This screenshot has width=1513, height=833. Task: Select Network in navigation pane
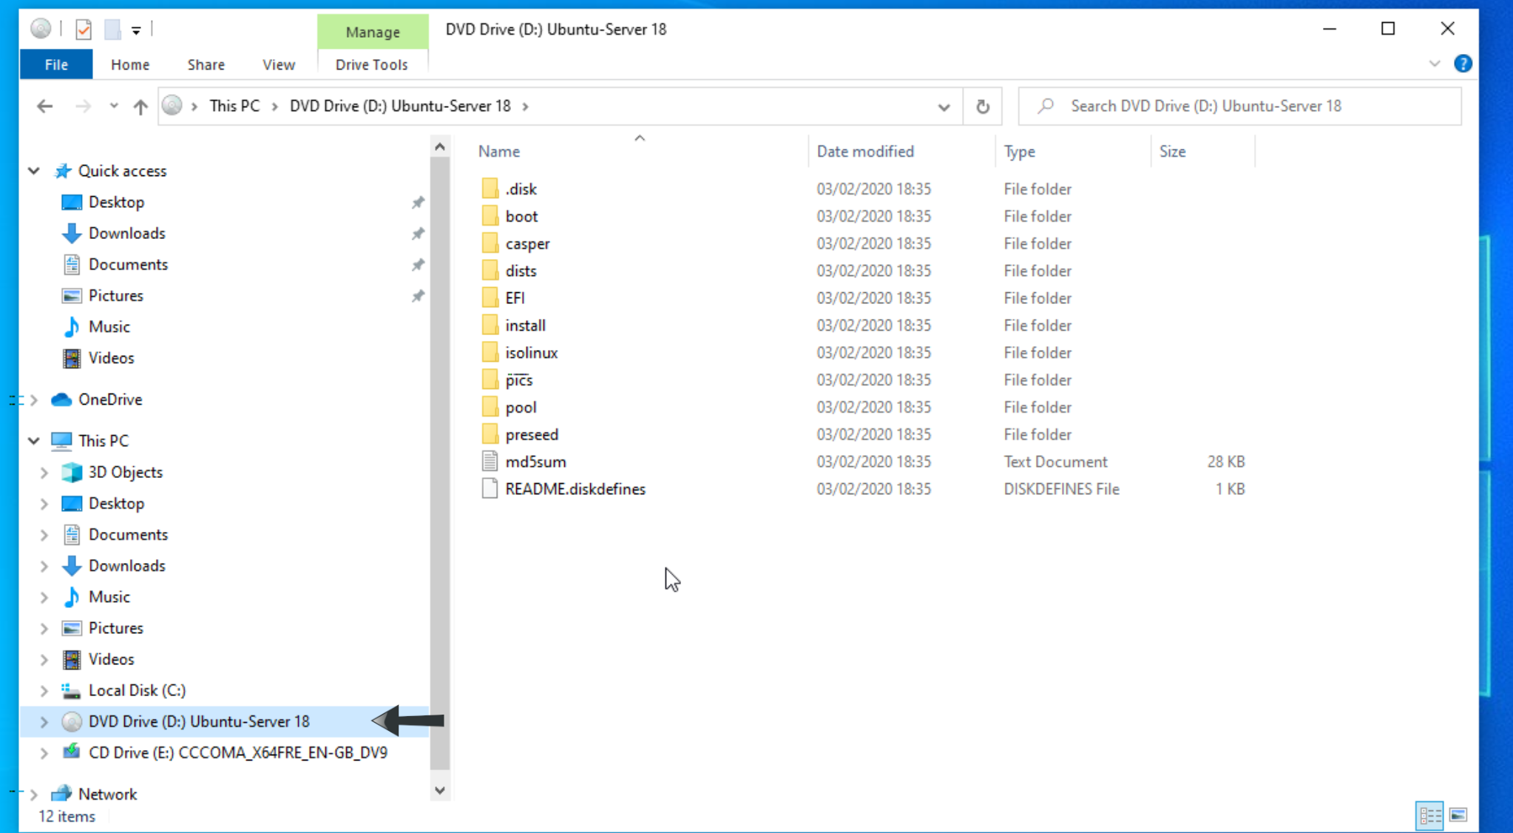(x=107, y=794)
